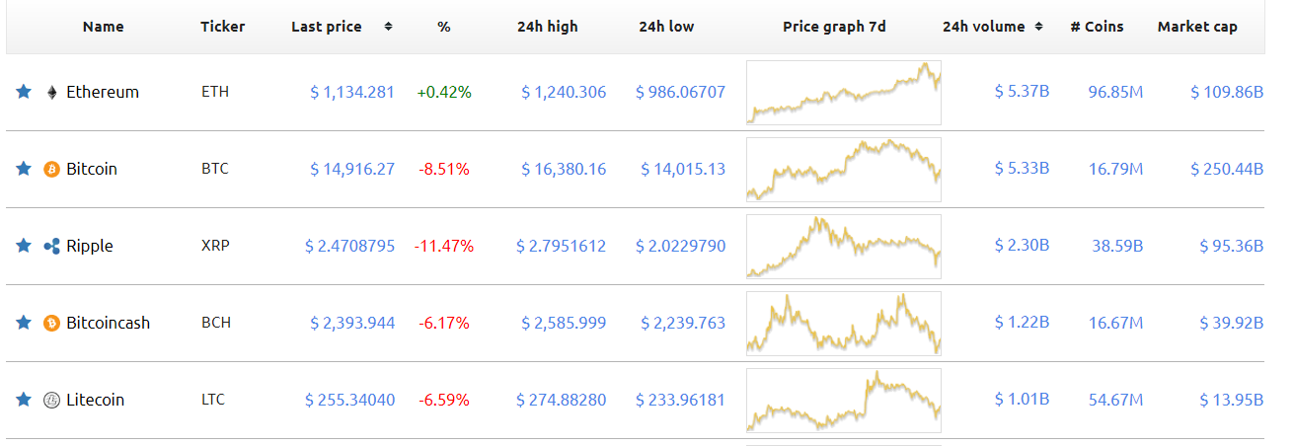
Task: Click the Market cap column header
Action: (x=1196, y=27)
